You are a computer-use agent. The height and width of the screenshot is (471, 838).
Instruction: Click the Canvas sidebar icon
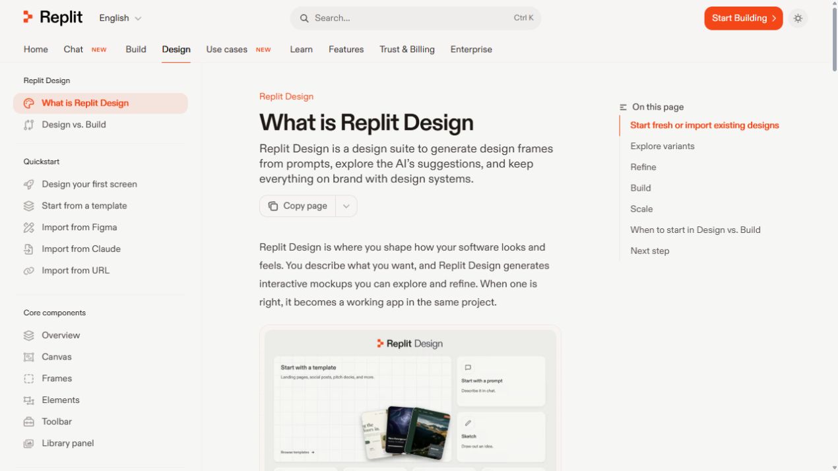pyautogui.click(x=28, y=357)
